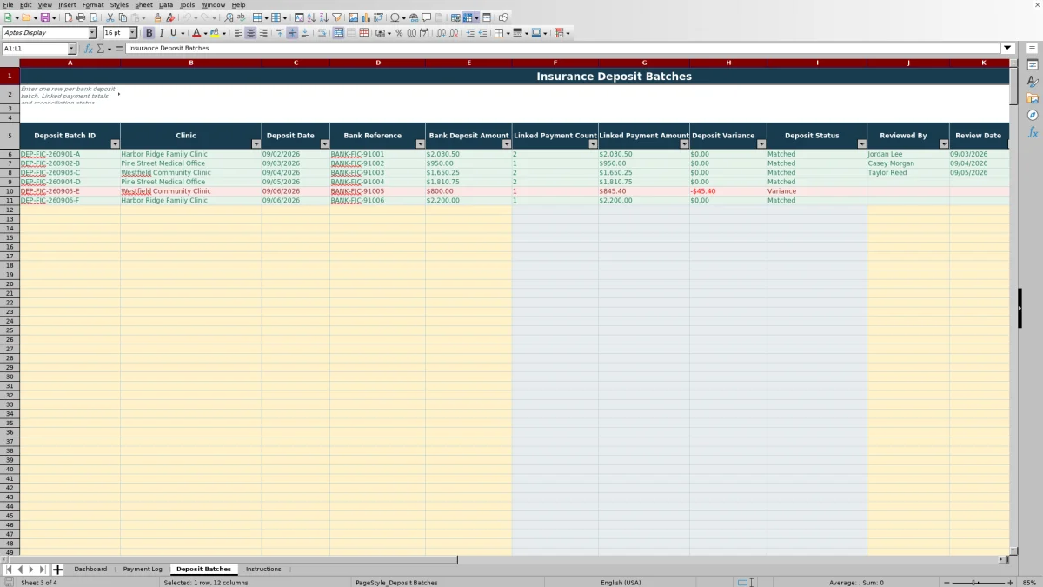Switch to the Payment Log sheet tab
Screen dimensions: 1043x587
coord(143,570)
